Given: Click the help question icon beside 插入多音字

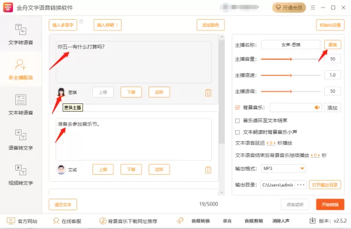Looking at the screenshot, I should pyautogui.click(x=81, y=21).
